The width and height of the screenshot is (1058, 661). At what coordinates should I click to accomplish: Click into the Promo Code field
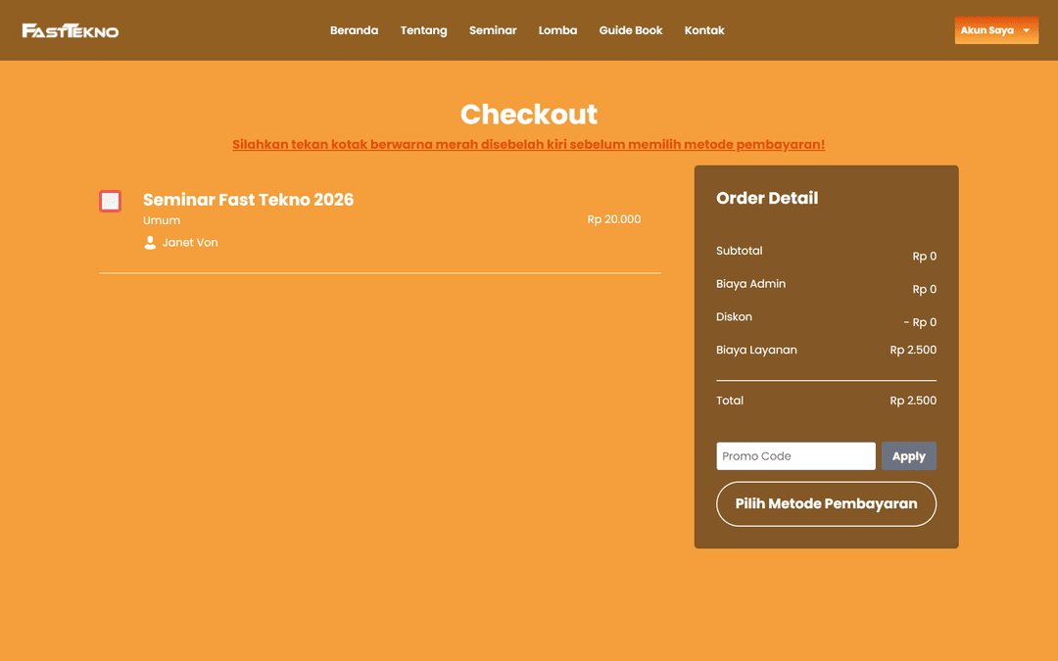795,455
